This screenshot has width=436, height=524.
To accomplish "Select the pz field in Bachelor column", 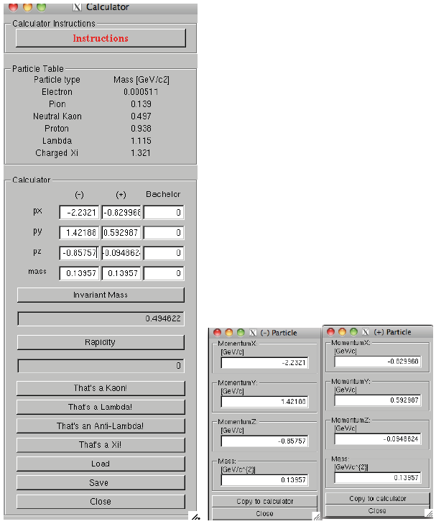I will pos(164,253).
